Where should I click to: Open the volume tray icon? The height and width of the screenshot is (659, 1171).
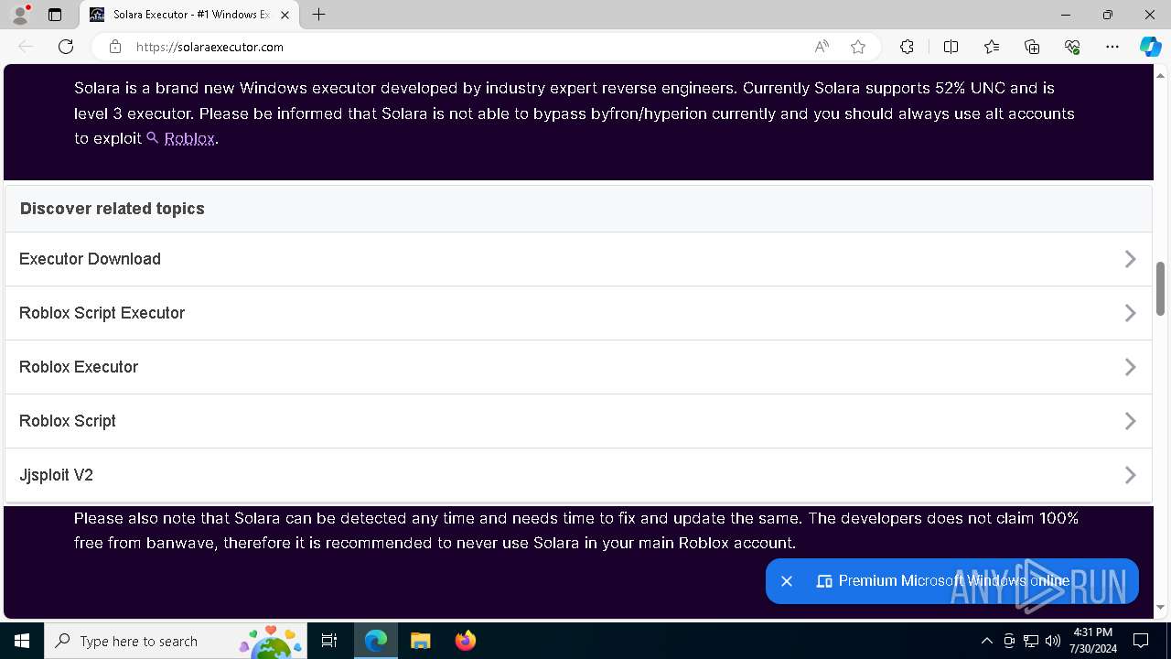[1052, 641]
